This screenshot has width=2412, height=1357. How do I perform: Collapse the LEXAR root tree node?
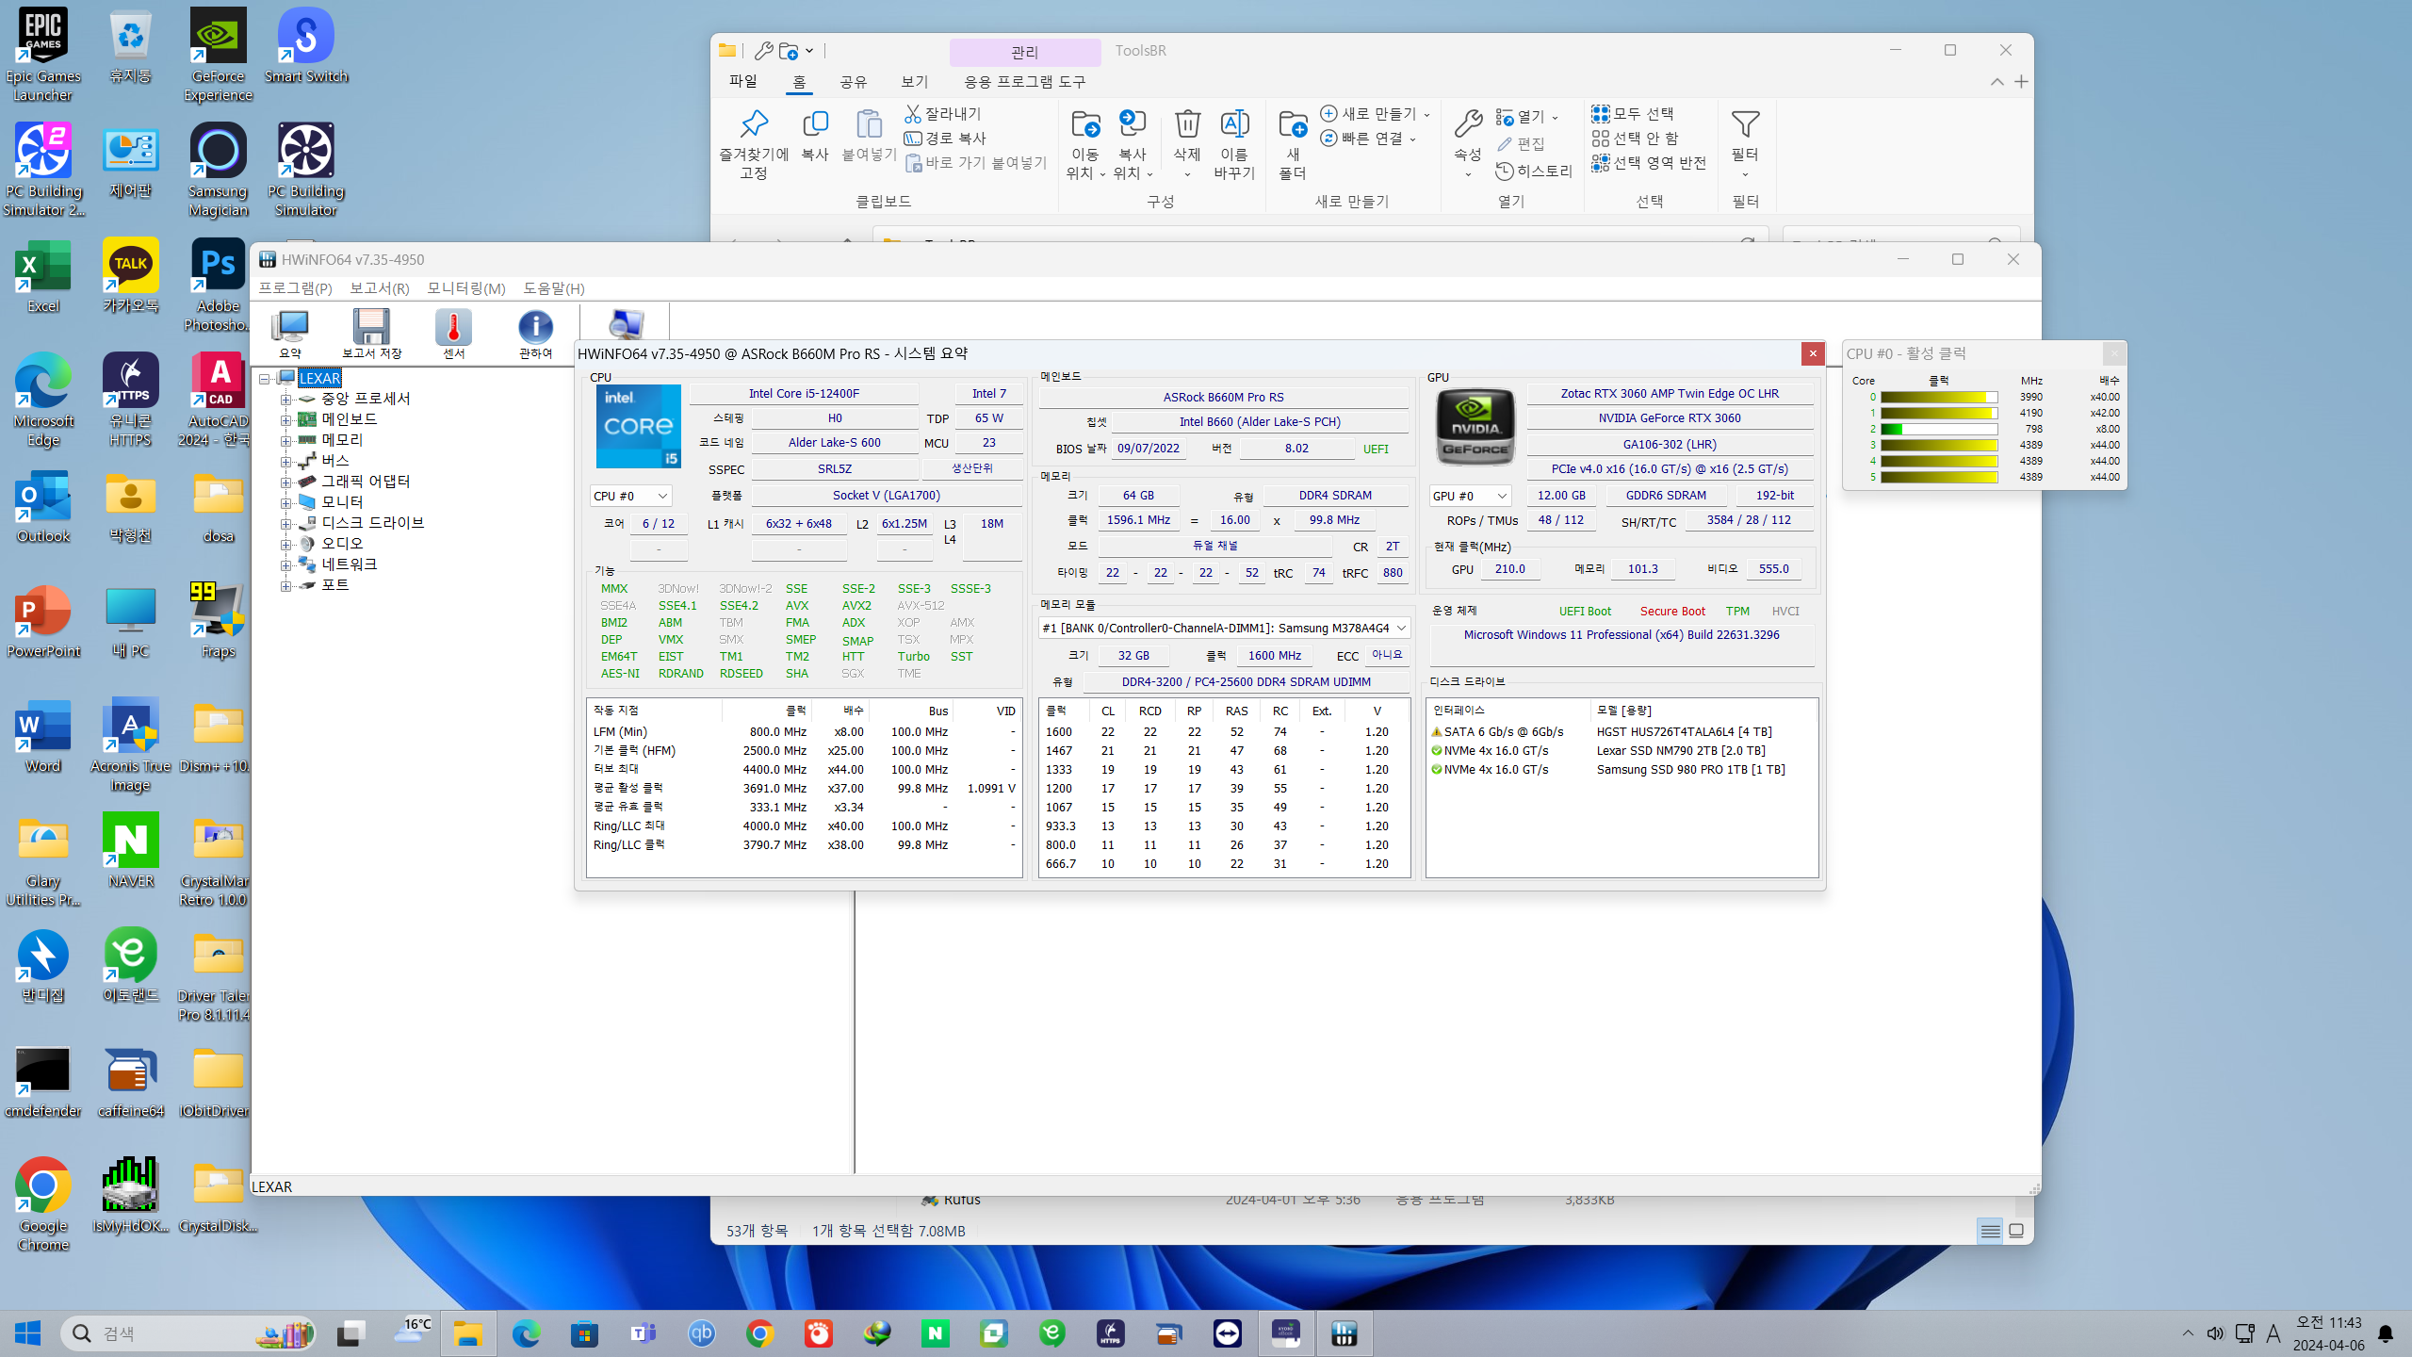pos(265,379)
